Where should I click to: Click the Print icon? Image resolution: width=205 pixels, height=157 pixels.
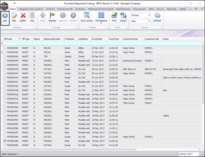pyautogui.click(x=114, y=16)
